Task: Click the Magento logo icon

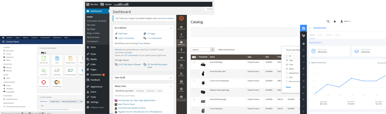Action: pos(181,19)
